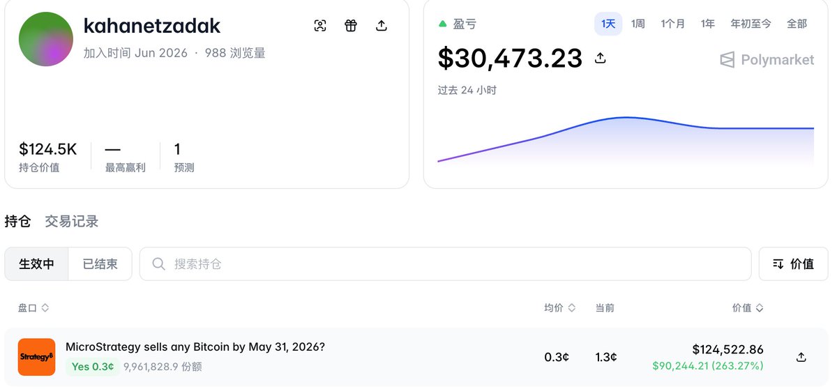
Task: Select the 1周 time range
Action: pos(638,24)
